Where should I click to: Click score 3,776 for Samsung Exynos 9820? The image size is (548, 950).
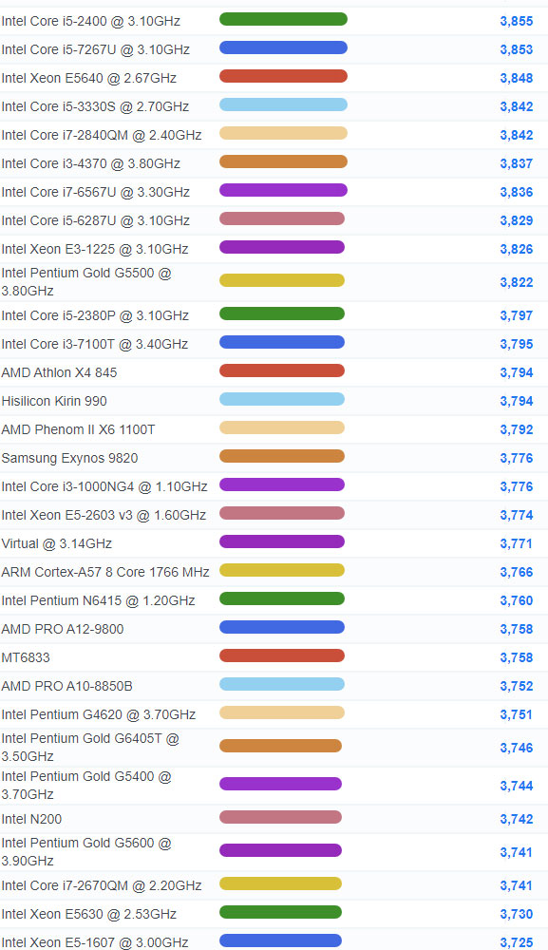tap(517, 458)
